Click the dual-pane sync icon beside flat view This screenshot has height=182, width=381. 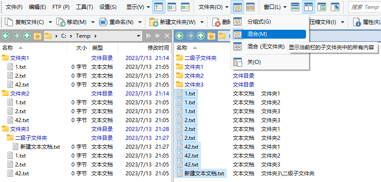(250, 7)
